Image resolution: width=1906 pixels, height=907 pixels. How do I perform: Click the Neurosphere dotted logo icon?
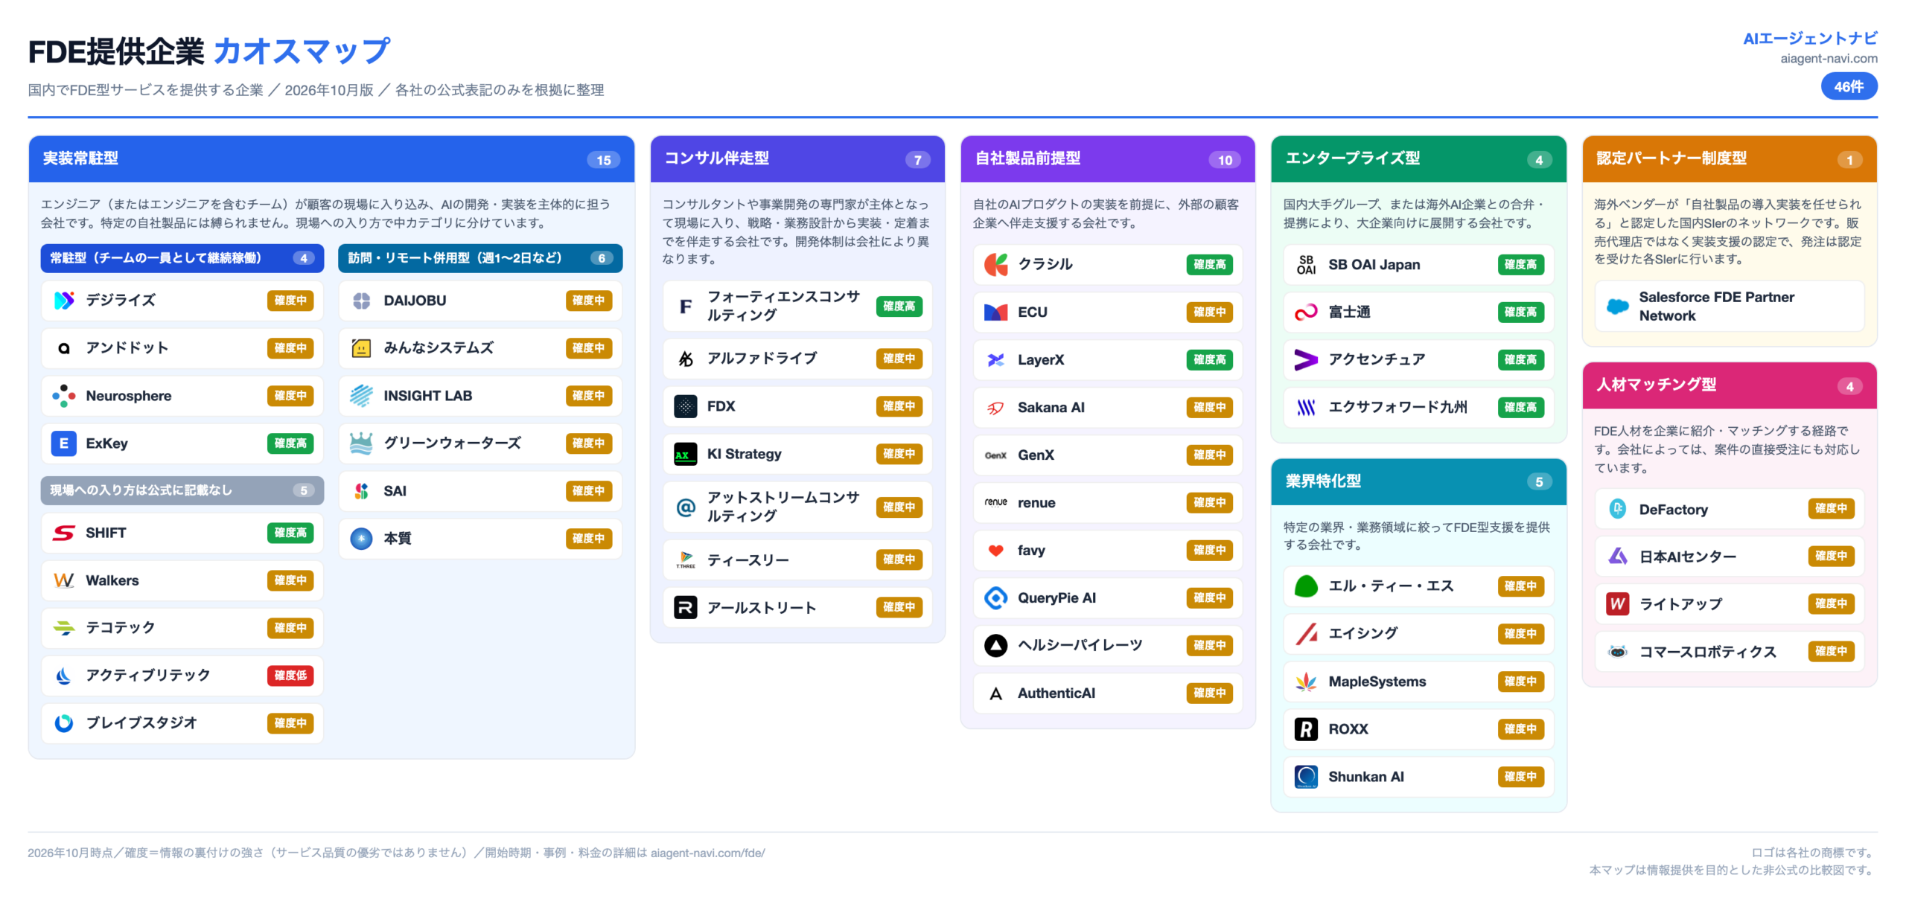64,396
